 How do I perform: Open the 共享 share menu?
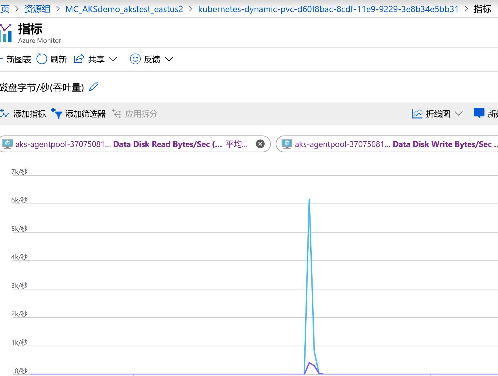pos(96,59)
